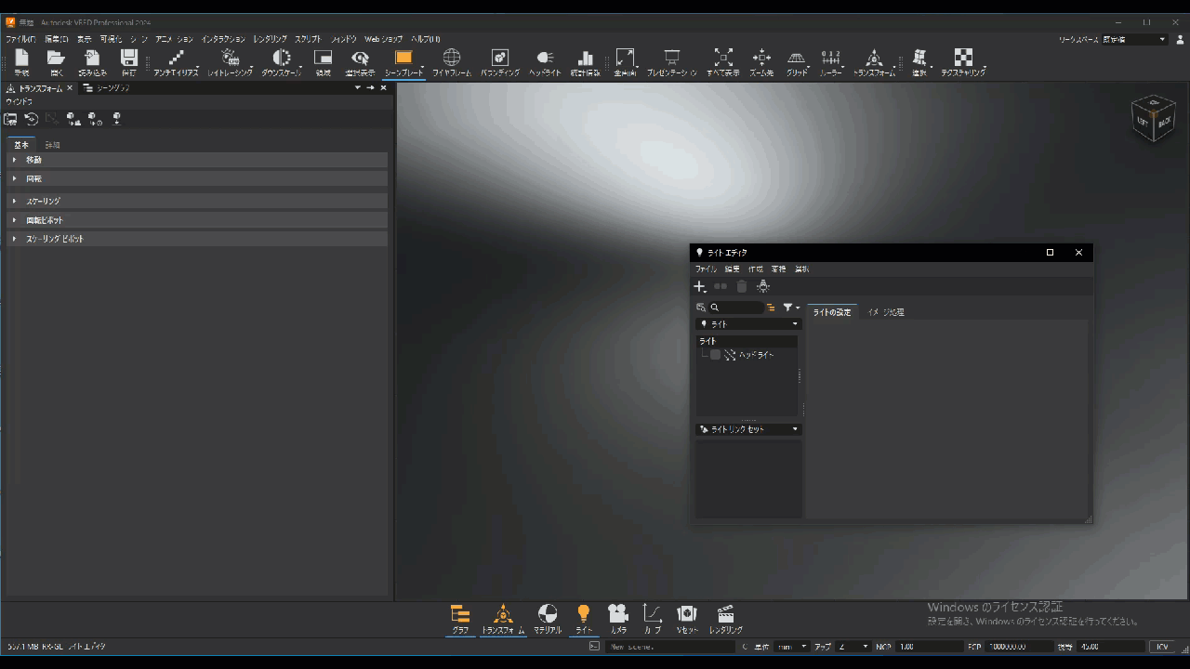Toggle the Headlight (ヘッドライト) toolbar icon
The height and width of the screenshot is (669, 1190).
pos(546,62)
